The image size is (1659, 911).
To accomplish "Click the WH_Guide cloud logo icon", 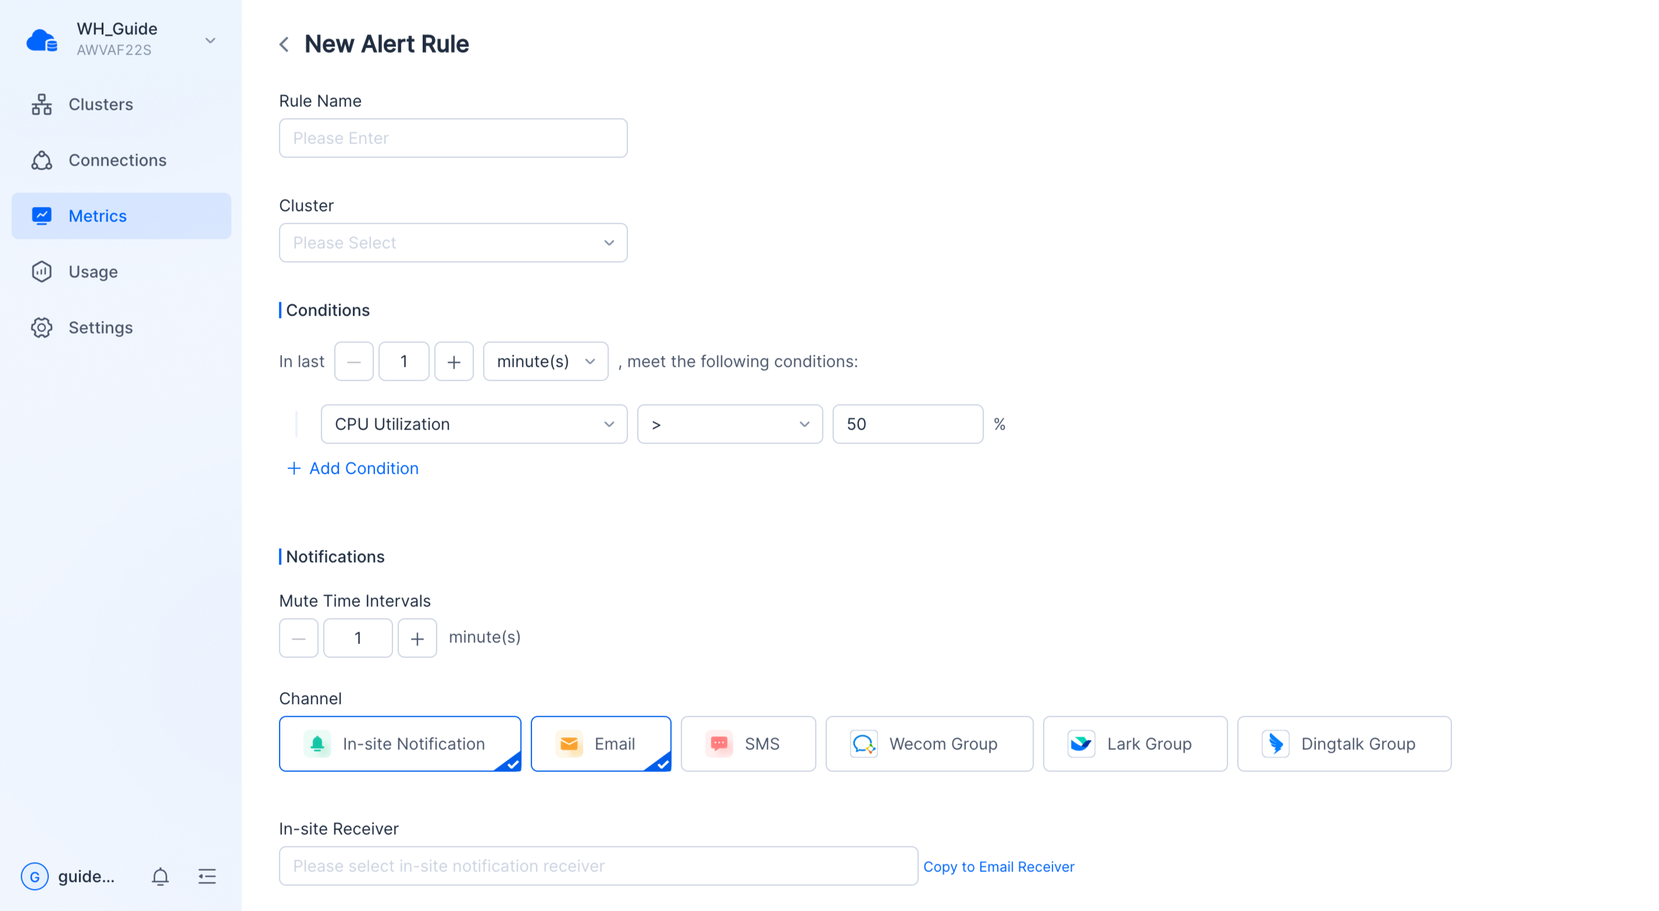I will 42,40.
